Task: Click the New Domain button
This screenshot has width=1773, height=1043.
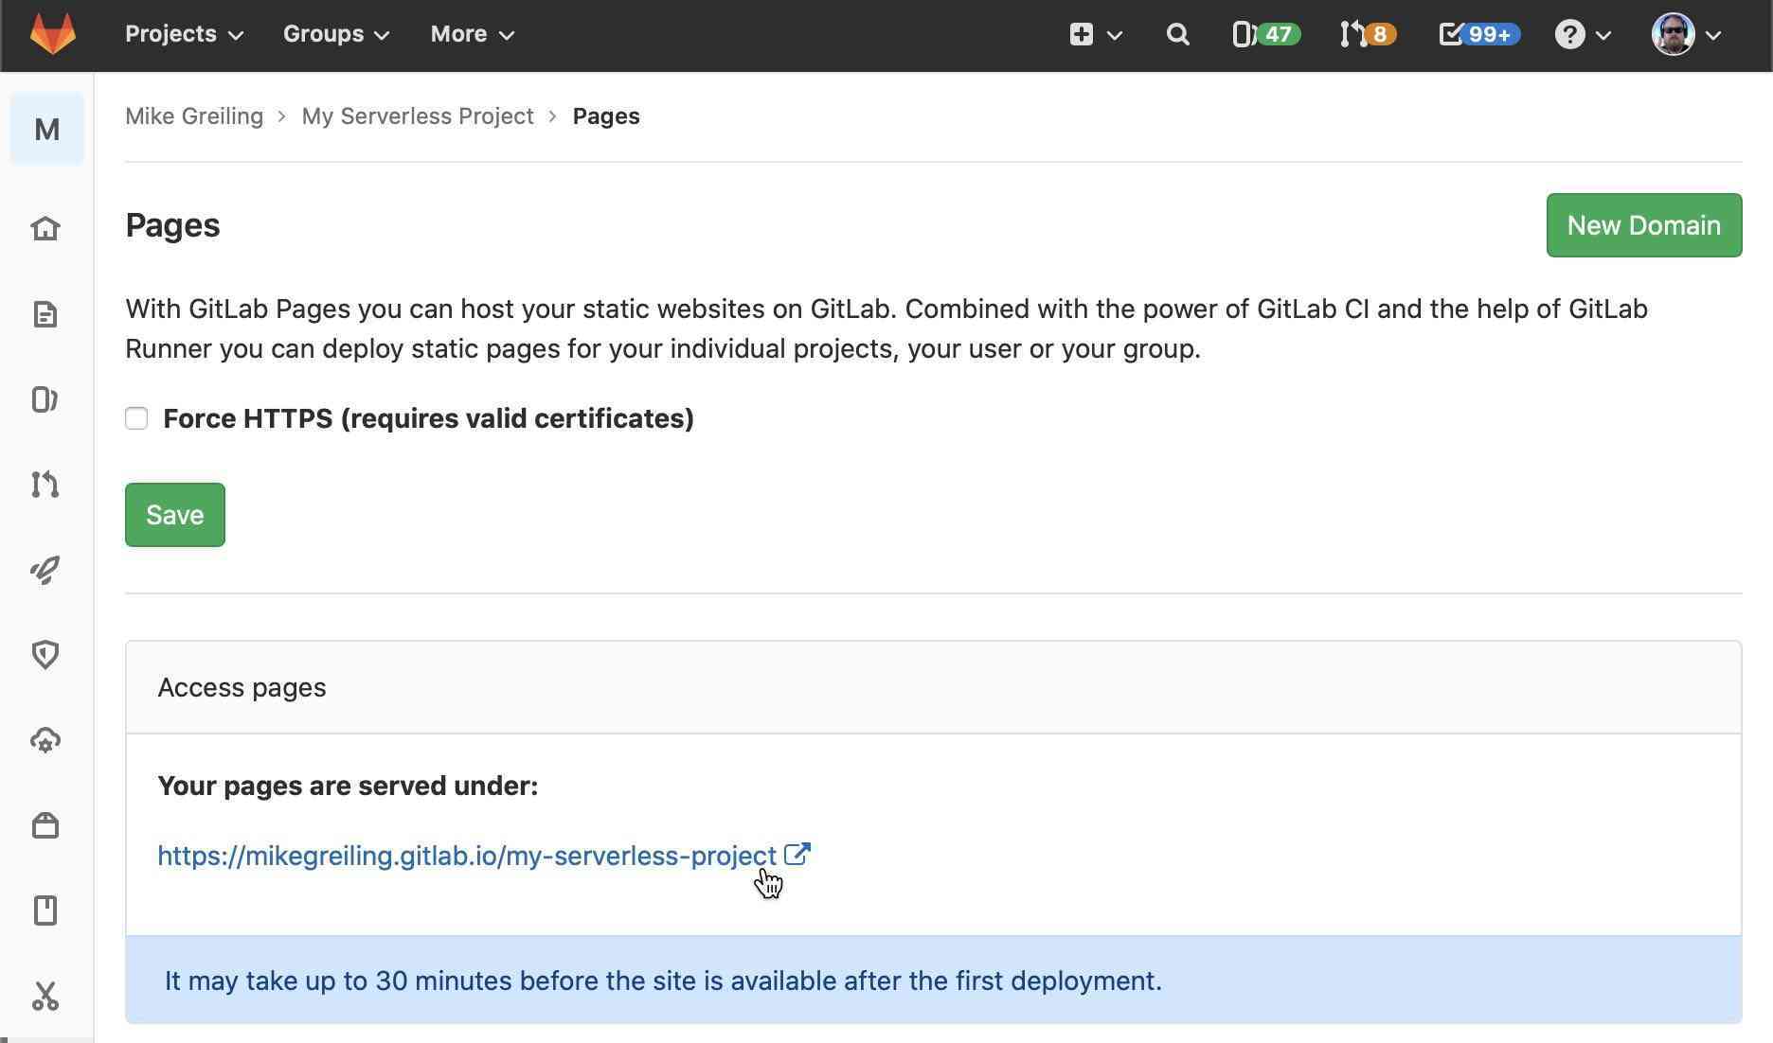Action: pos(1643,225)
